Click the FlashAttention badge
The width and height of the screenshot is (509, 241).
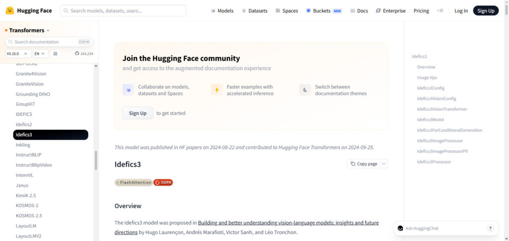tap(133, 182)
